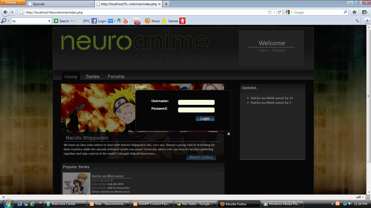Open the toolbar search box dropdown
The height and width of the screenshot is (208, 371).
(x=49, y=21)
